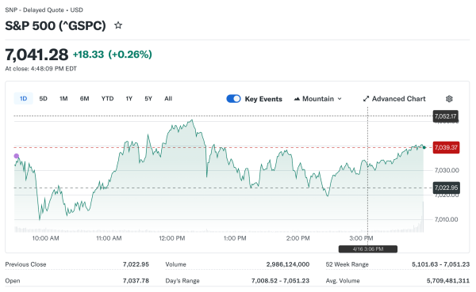Click the SNP - Delayed Quote text
The height and width of the screenshot is (292, 476).
(34, 10)
